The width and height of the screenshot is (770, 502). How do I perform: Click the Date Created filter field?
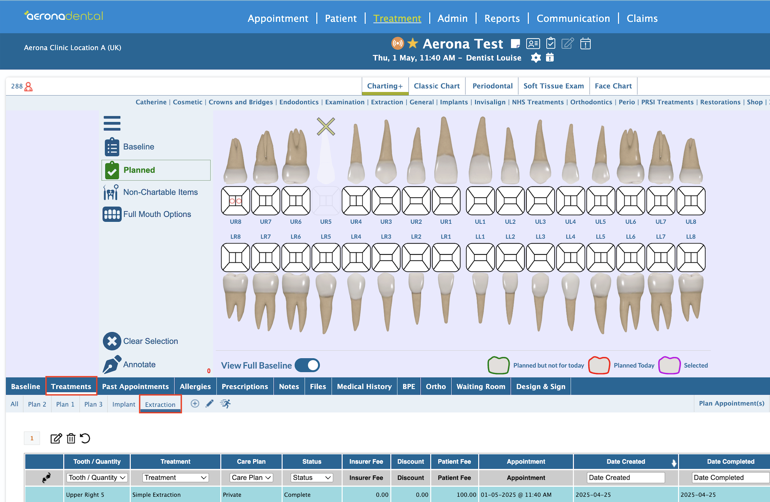pyautogui.click(x=626, y=478)
